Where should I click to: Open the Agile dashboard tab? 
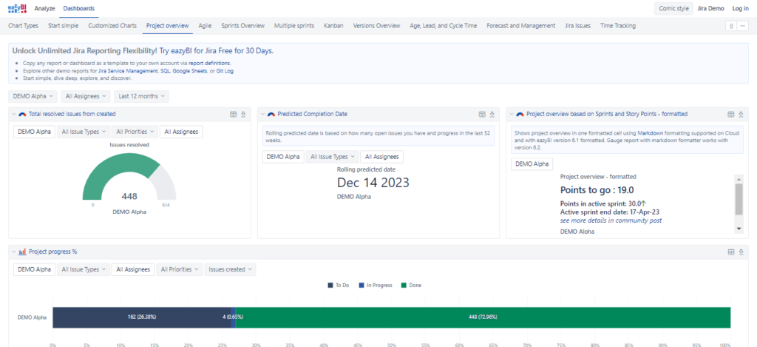206,26
